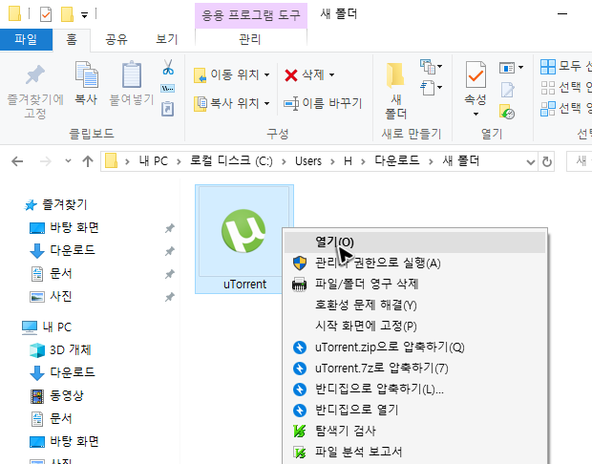Switch to the 홈 ribbon tab
Screen dimensions: 592x464
[x=72, y=40]
